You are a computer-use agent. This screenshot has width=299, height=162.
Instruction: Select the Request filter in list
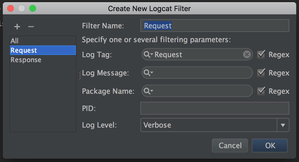(24, 50)
